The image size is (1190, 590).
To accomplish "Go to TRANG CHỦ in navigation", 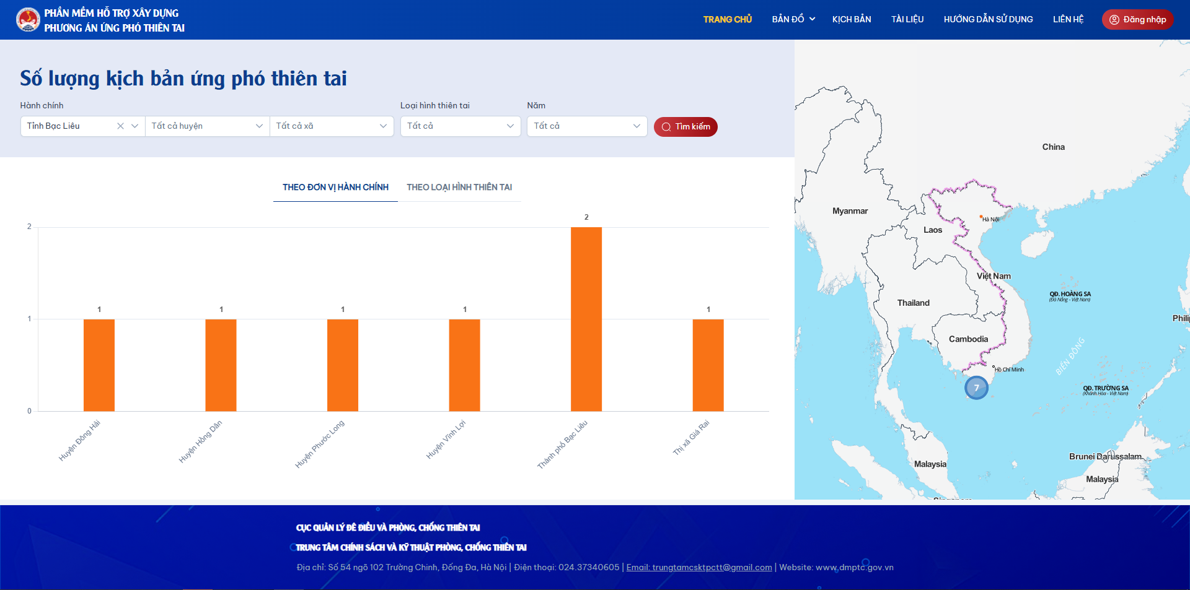I will [727, 19].
